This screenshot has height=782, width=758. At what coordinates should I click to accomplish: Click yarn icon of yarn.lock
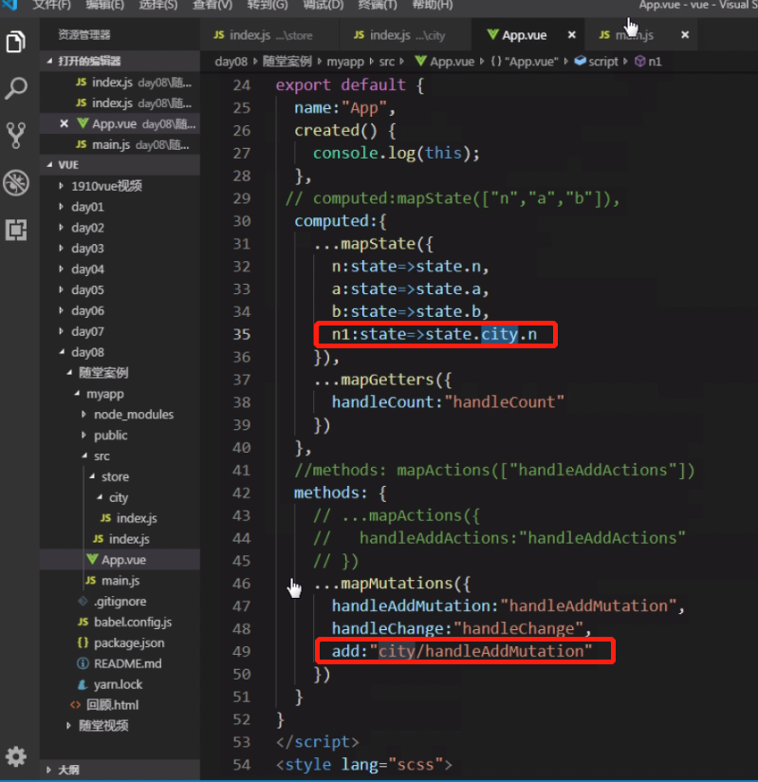pyautogui.click(x=83, y=684)
